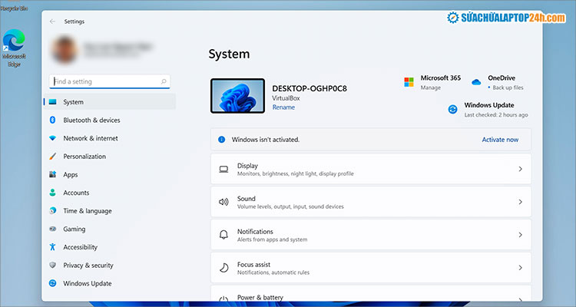Open Windows Update last checked status
Image resolution: width=576 pixels, height=307 pixels.
496,115
